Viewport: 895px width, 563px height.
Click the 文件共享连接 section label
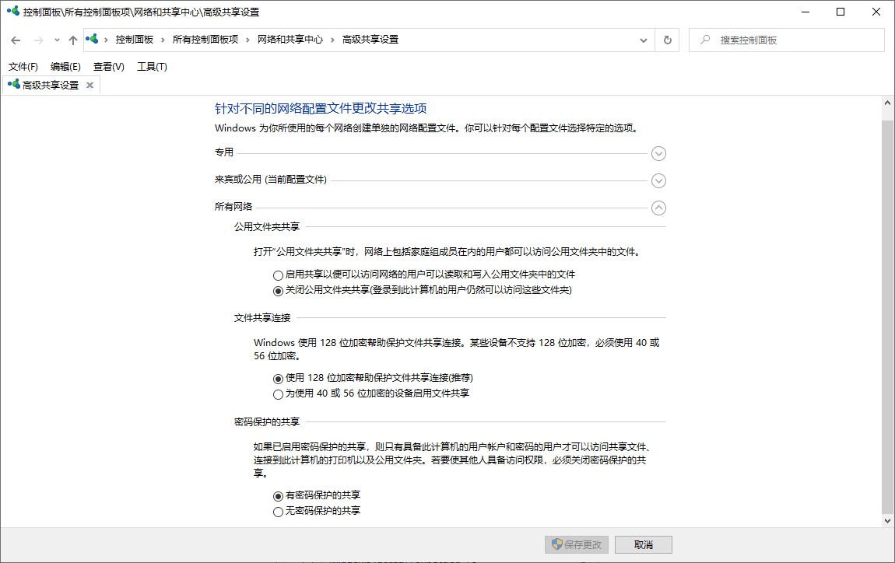click(262, 318)
